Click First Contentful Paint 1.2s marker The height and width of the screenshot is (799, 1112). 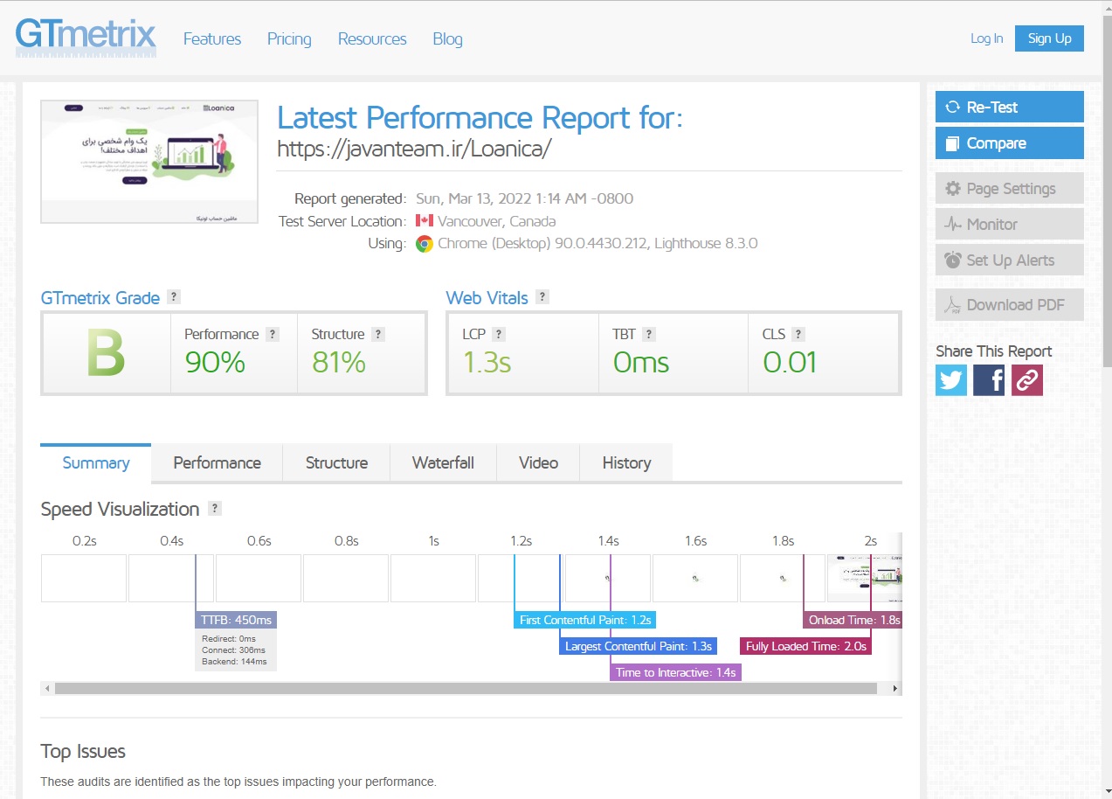[x=585, y=620]
